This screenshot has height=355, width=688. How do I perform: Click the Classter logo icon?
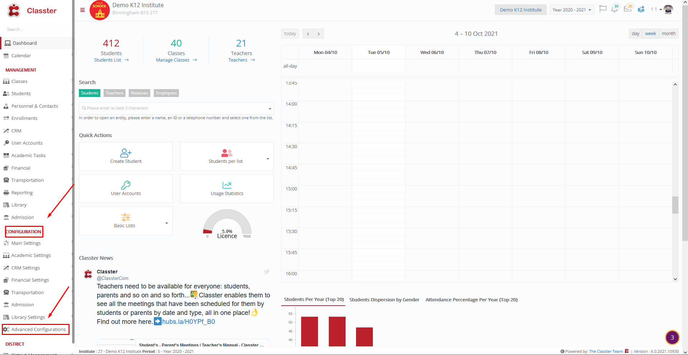pos(14,10)
